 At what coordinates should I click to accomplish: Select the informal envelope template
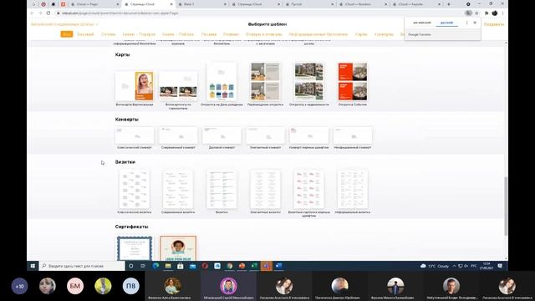tap(353, 135)
